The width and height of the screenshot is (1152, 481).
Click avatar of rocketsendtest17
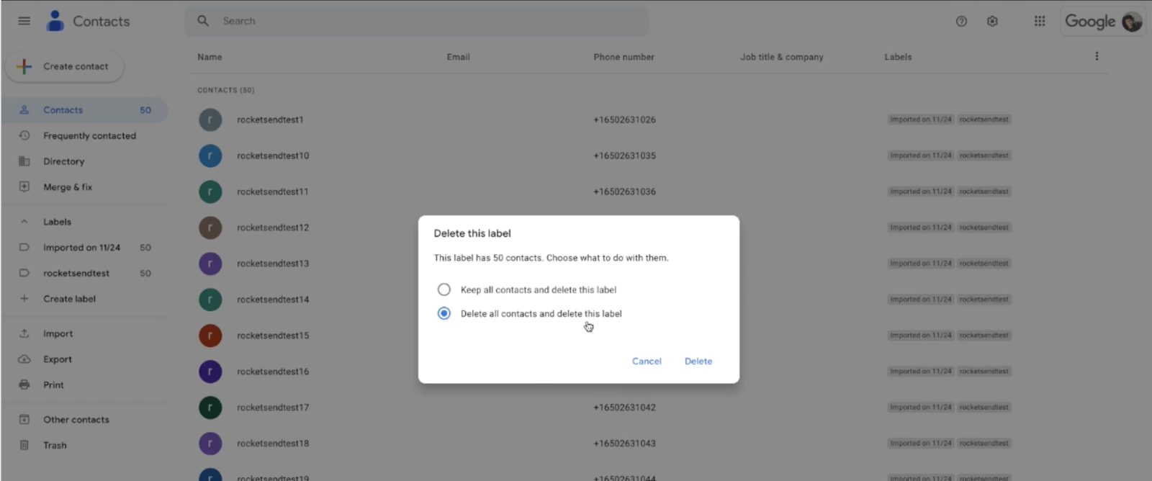210,408
